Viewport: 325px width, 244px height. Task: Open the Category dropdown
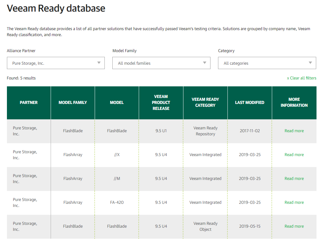267,63
